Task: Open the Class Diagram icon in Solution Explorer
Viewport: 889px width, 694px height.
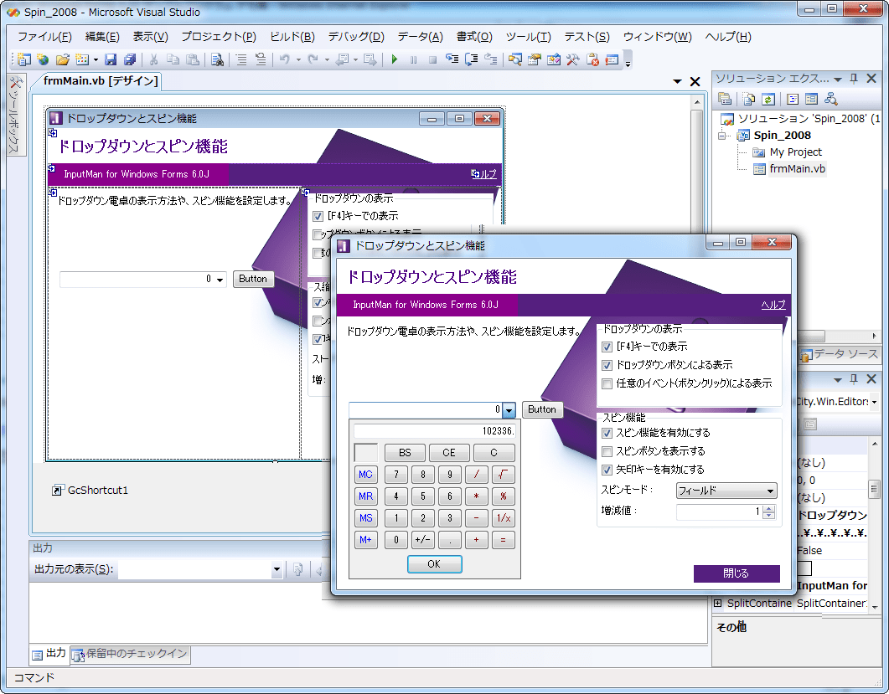Action: 831,98
